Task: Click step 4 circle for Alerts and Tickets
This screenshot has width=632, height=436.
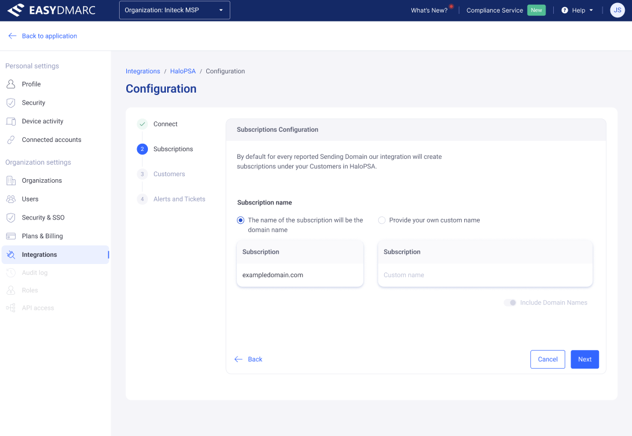Action: tap(143, 198)
